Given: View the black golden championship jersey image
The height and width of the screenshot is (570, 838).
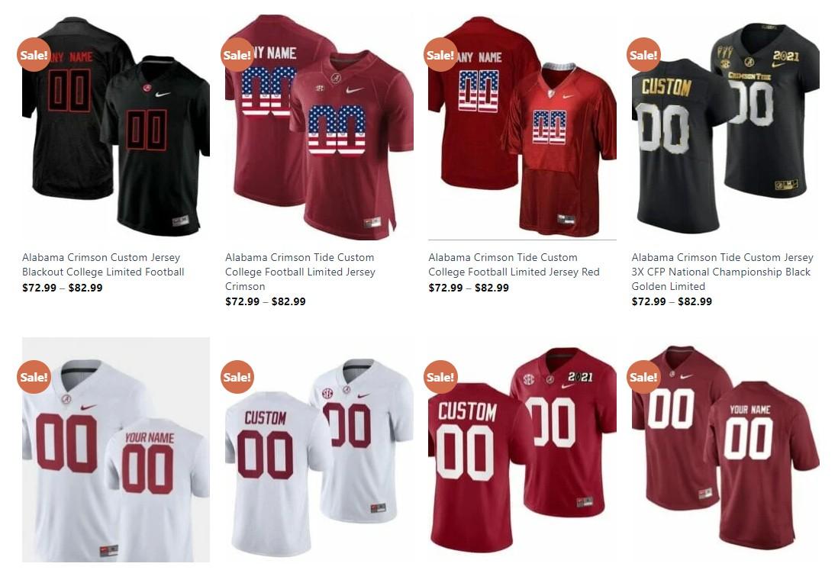Looking at the screenshot, I should click(x=725, y=127).
